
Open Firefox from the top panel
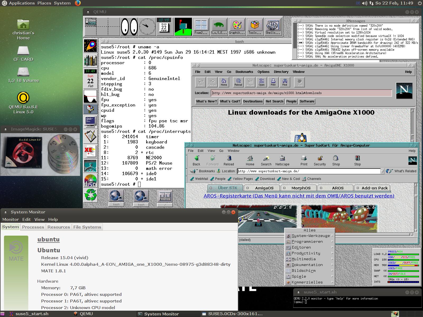point(77,3)
